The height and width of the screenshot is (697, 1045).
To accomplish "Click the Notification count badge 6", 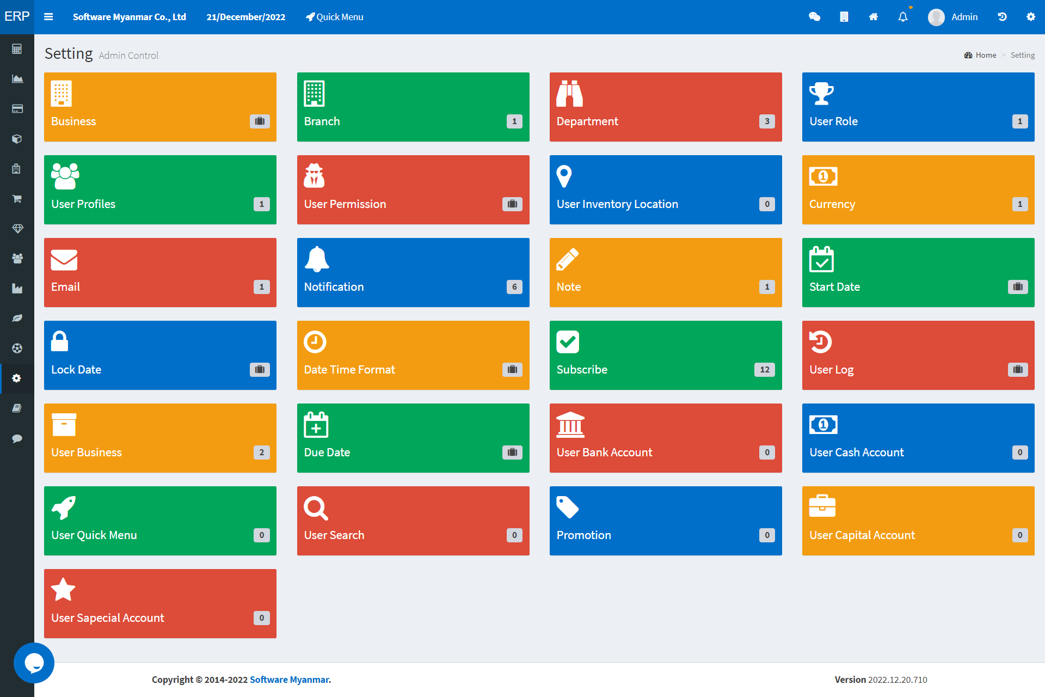I will click(x=514, y=287).
